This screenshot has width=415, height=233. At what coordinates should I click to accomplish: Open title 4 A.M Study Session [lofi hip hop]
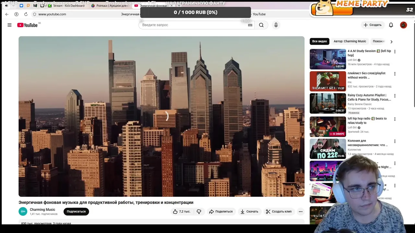369,53
